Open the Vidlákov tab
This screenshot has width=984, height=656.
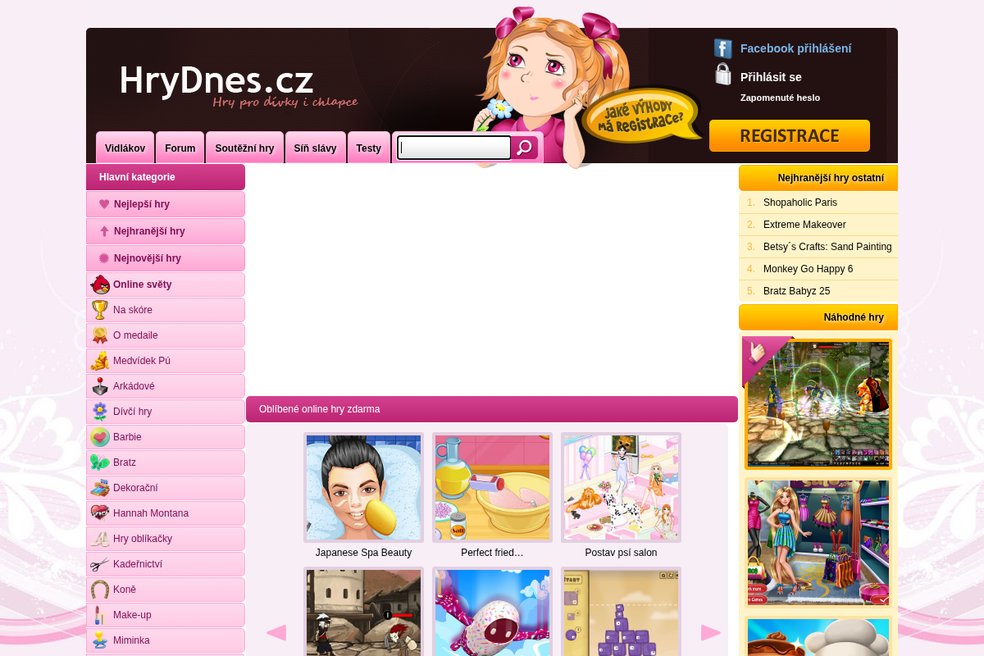coord(125,148)
